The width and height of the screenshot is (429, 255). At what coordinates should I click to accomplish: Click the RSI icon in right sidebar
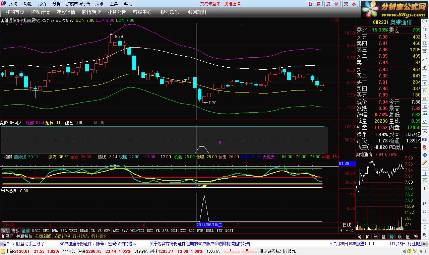[424, 139]
